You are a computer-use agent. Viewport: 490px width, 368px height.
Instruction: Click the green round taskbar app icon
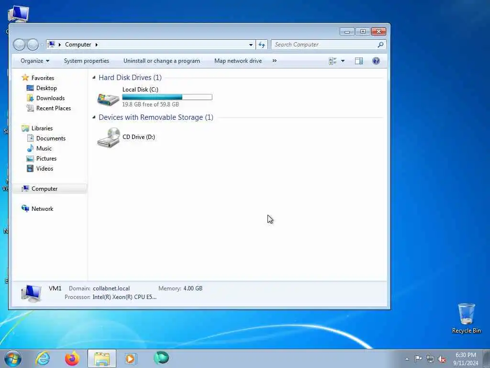pyautogui.click(x=161, y=357)
